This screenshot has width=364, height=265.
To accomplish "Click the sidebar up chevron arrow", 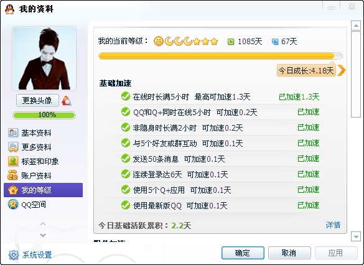I will pos(43,224).
